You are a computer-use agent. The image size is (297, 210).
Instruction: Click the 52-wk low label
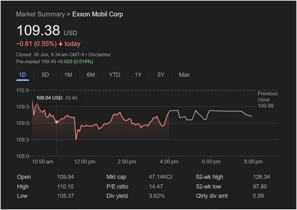[x=208, y=186]
